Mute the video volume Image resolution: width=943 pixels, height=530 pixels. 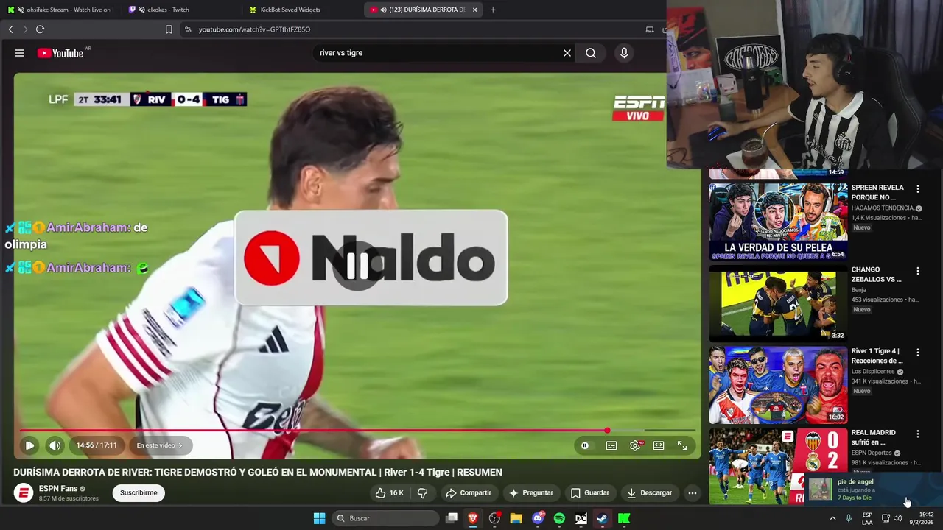55,445
